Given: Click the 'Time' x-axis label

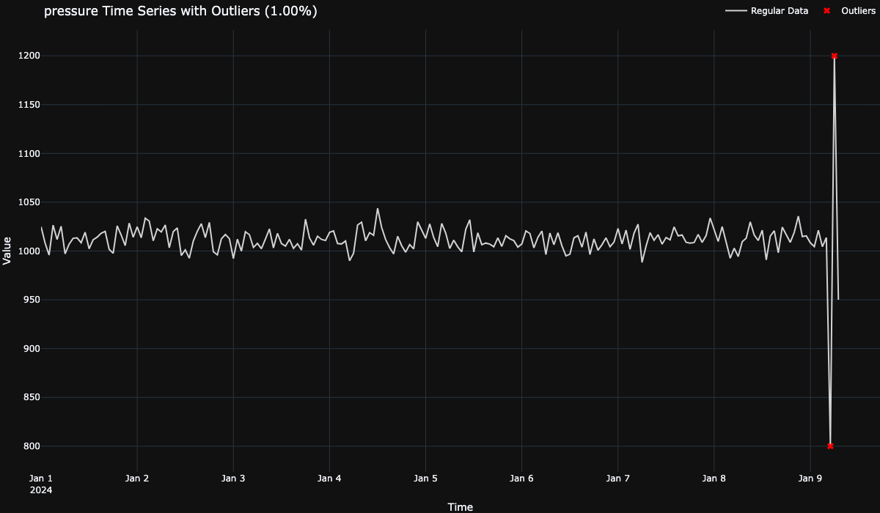Looking at the screenshot, I should pyautogui.click(x=460, y=507).
